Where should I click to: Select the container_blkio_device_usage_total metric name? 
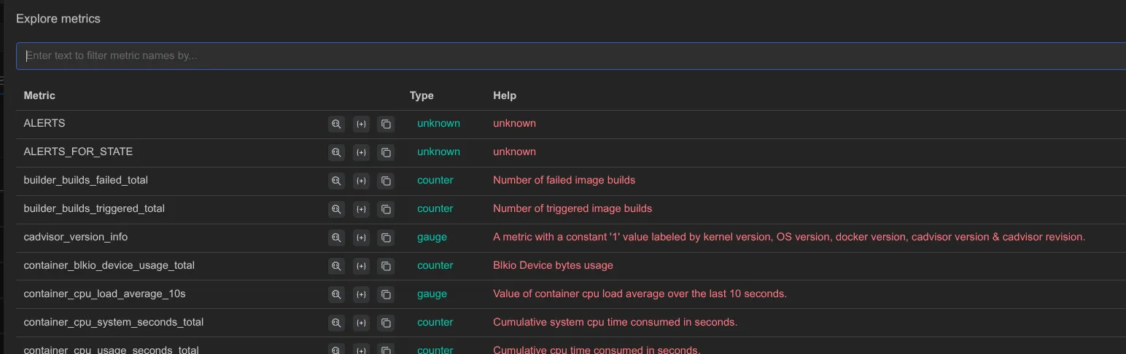(109, 265)
